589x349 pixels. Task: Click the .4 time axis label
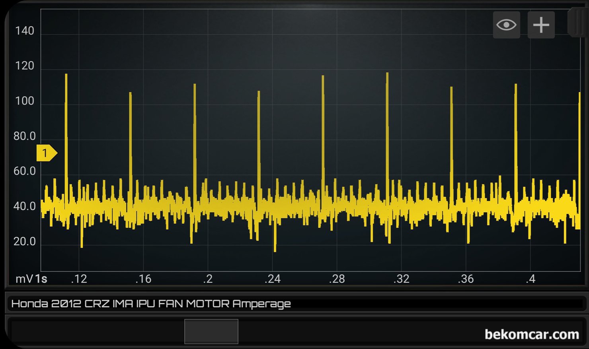(x=530, y=279)
